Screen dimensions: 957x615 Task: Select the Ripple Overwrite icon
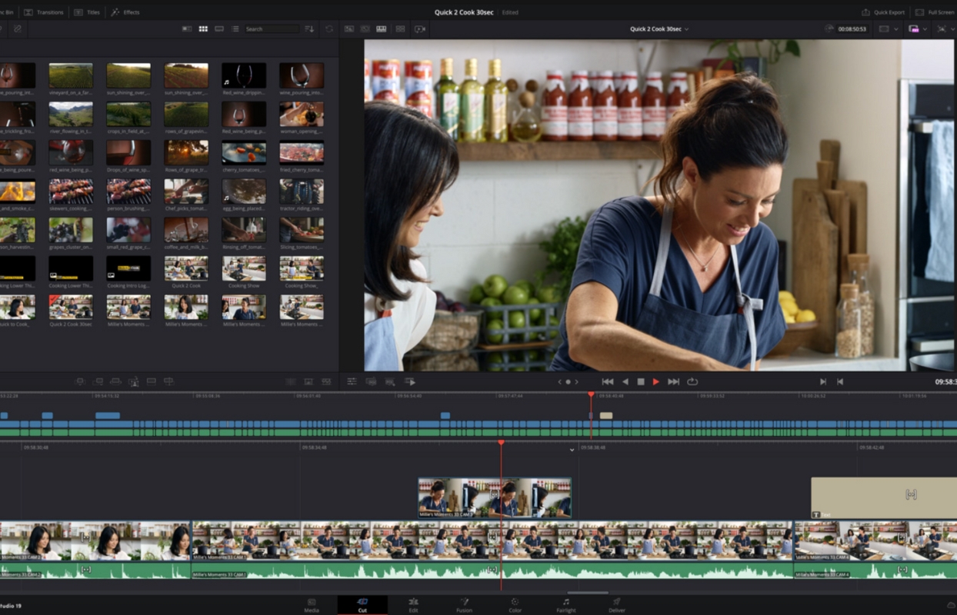pos(114,381)
